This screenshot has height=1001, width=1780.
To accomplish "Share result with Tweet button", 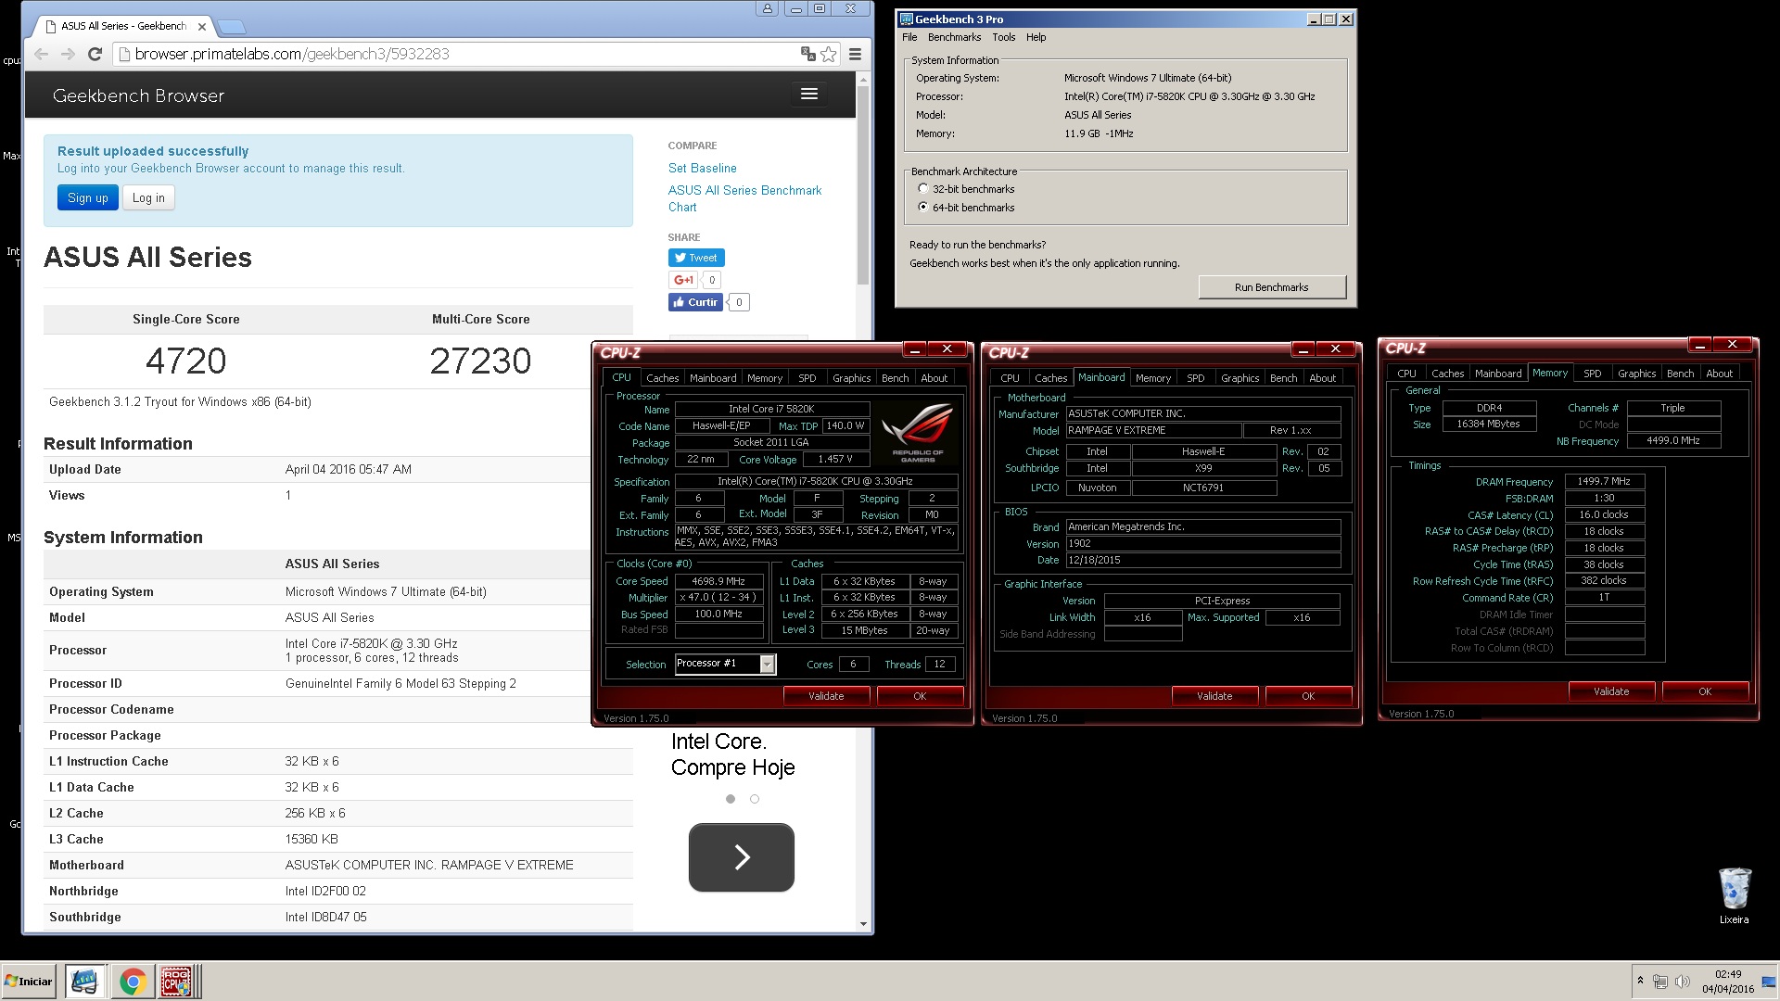I will [x=696, y=258].
